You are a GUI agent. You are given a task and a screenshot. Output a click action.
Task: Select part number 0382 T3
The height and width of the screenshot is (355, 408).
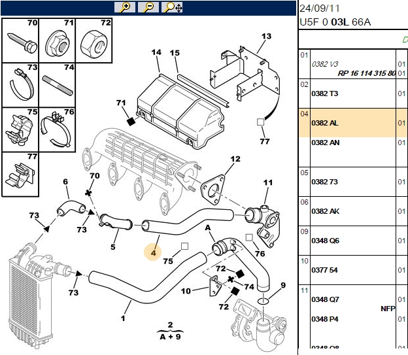tap(324, 93)
